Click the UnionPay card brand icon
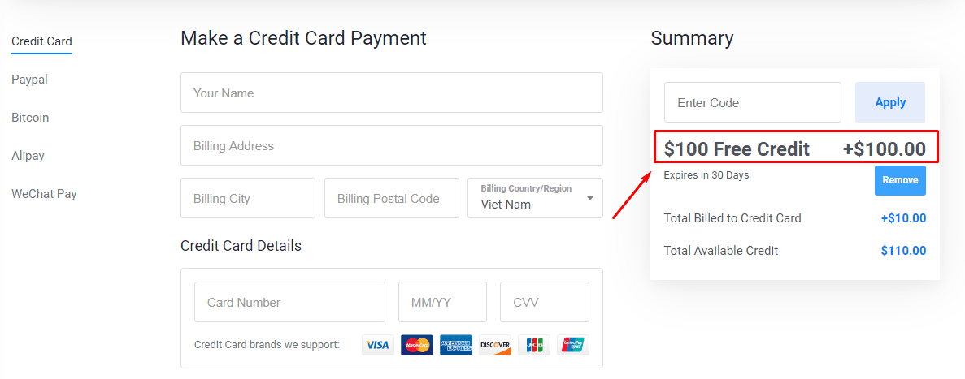Viewport: 965px width, 379px height. tap(573, 345)
